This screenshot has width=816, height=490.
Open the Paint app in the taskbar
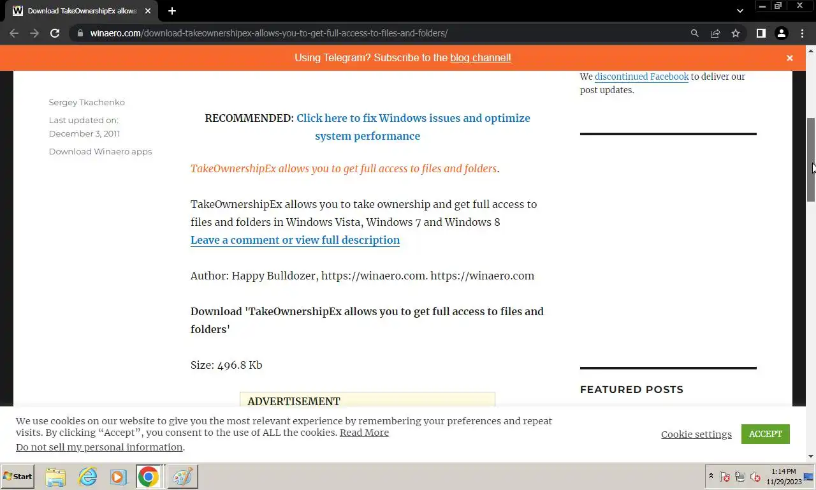[182, 477]
